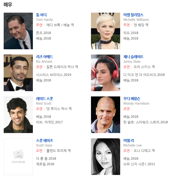
Task: Click the 스콧 헤이즈 name link
Action: coord(44,140)
